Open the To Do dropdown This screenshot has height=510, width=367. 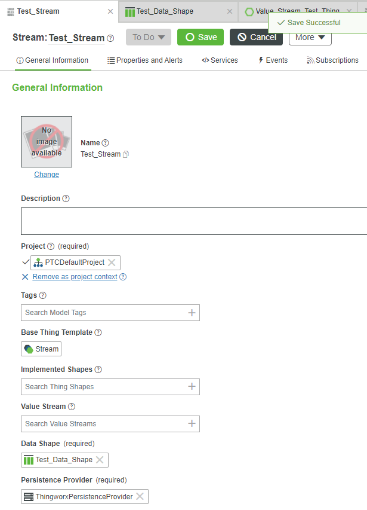click(148, 37)
